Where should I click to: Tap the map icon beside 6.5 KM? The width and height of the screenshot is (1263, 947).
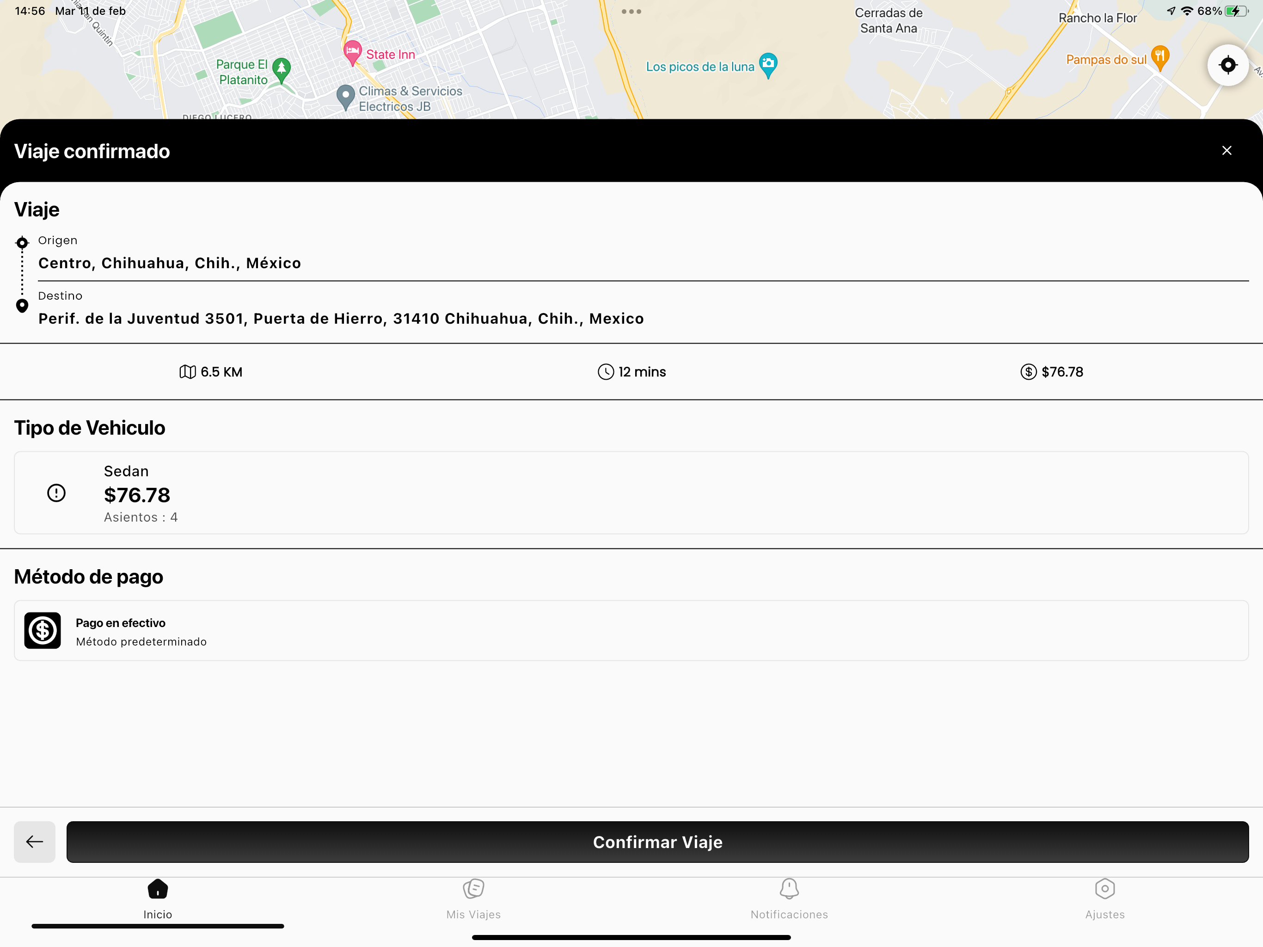187,372
